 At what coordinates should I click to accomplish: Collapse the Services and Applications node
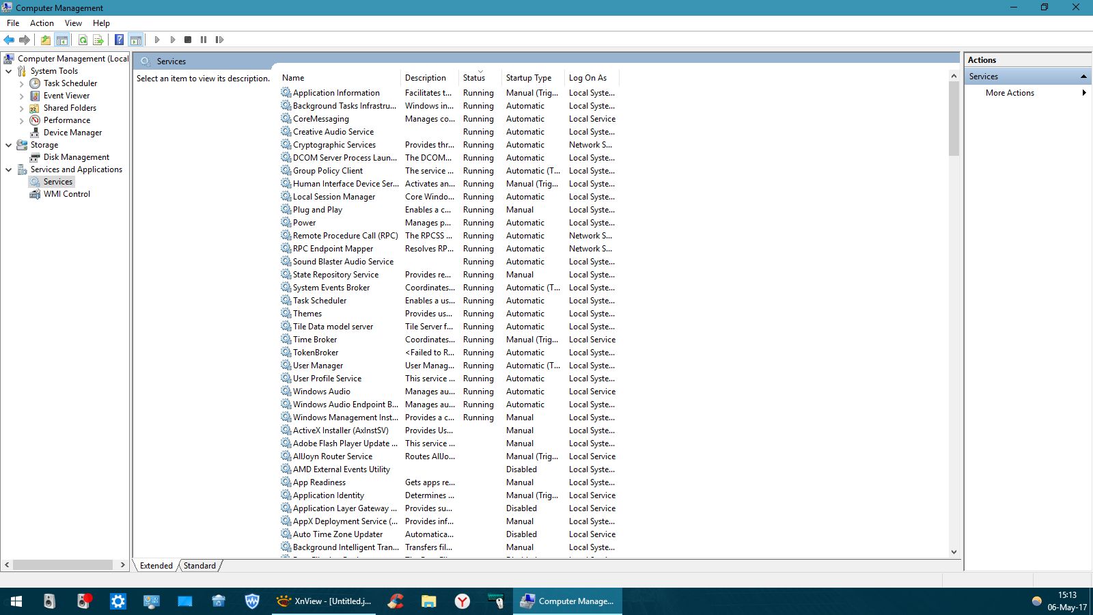[8, 169]
